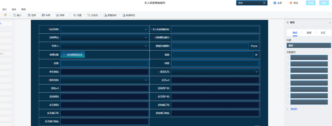Select the first 列配置项 column field
Viewport: 332px width, 126px height.
(309, 58)
